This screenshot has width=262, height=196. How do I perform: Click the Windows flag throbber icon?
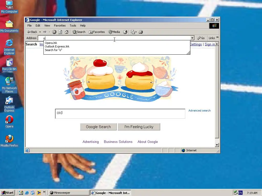[214, 26]
